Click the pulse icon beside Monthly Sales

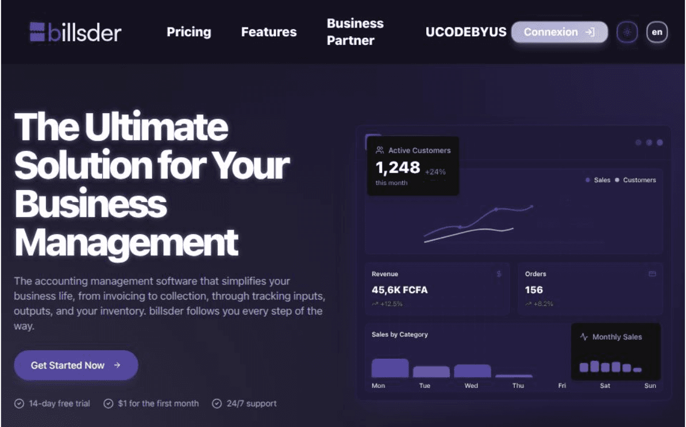coord(584,337)
